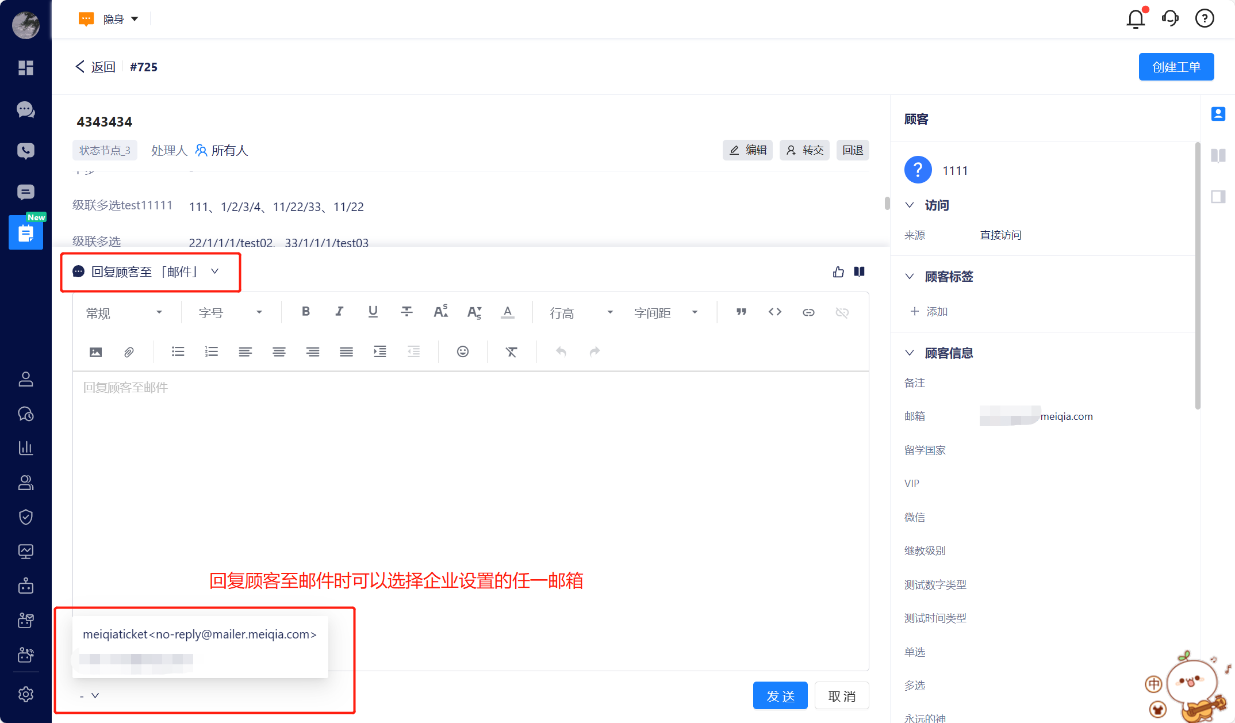
Task: Open settings gear in left sidebar
Action: coord(26,694)
